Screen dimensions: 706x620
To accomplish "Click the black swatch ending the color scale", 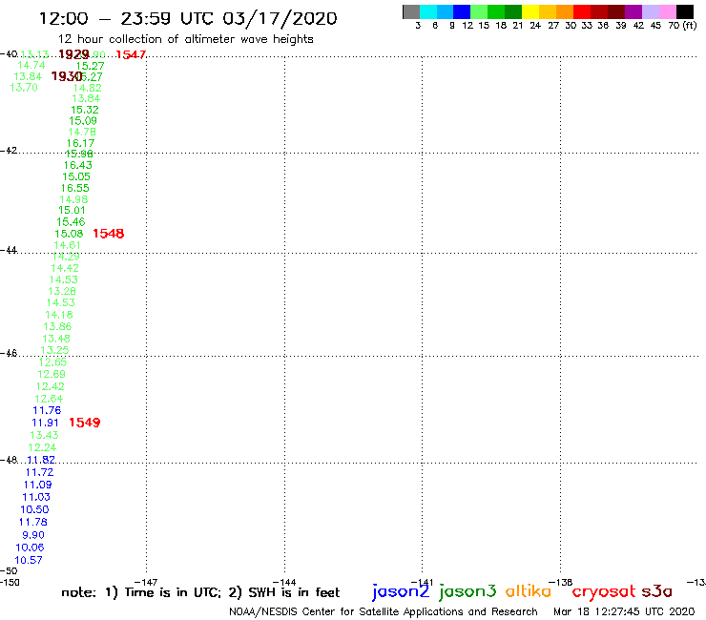I will pos(684,11).
